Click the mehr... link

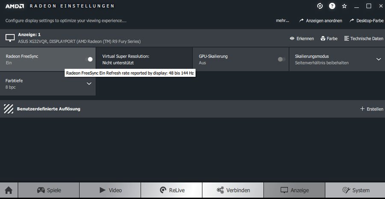[282, 20]
